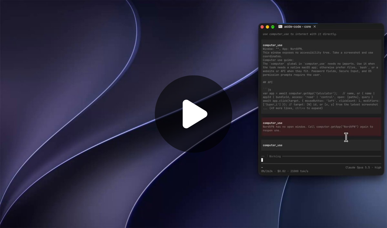This screenshot has height=228, width=387.
Task: Click the 'Computer use guide:' line
Action: click(278, 60)
